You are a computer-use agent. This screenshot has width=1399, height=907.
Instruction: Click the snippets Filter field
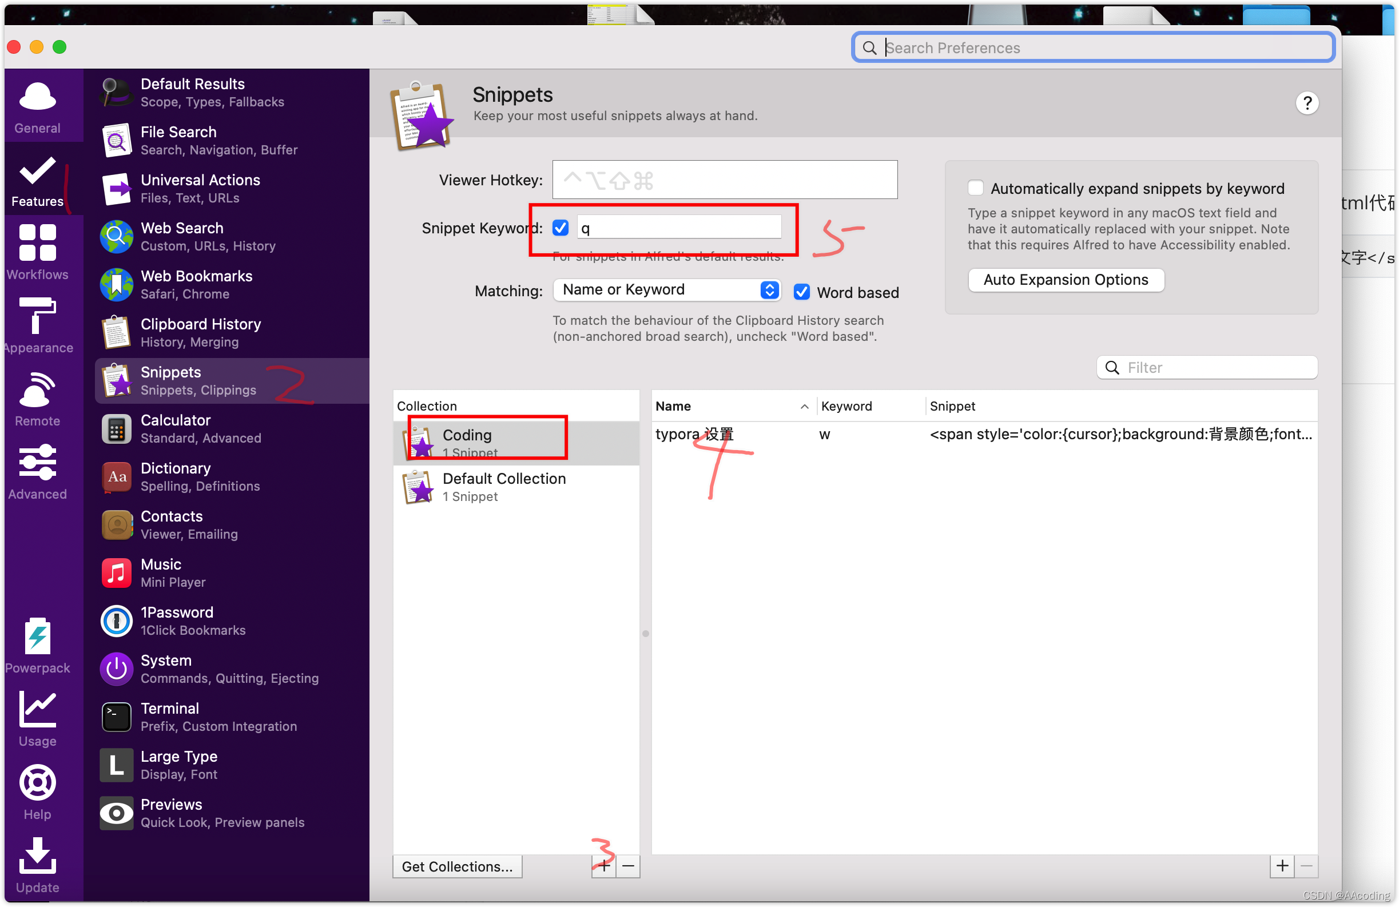click(1207, 368)
